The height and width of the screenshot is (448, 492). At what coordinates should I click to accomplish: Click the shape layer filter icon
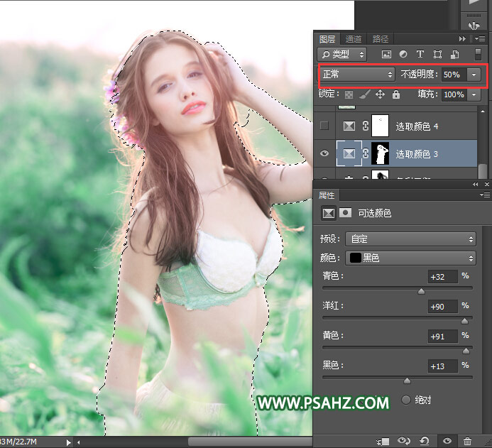tap(437, 54)
